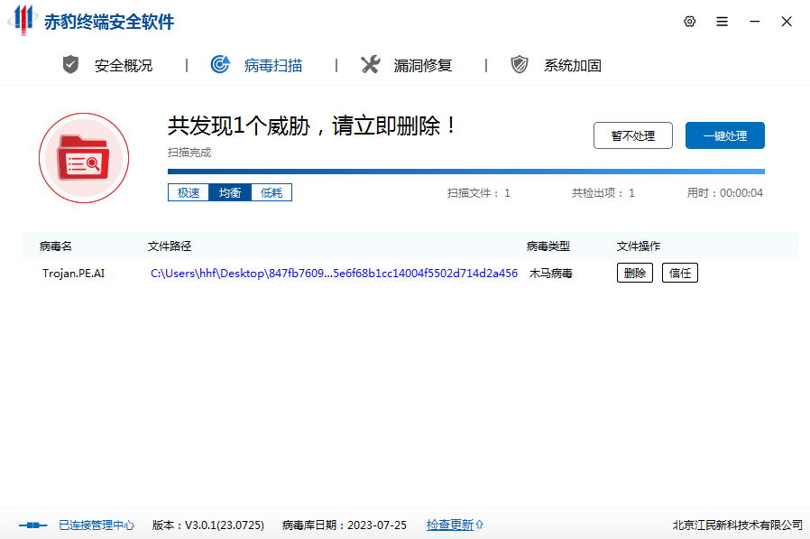This screenshot has height=539, width=810.
Task: Click 扫描文件: 1 statistic
Action: pos(479,193)
